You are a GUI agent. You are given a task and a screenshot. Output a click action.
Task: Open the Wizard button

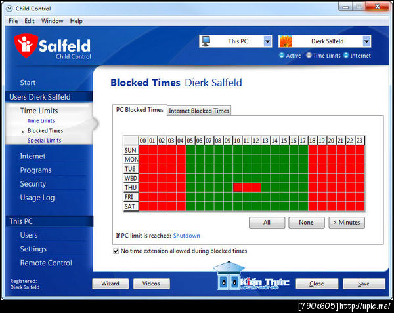click(110, 284)
